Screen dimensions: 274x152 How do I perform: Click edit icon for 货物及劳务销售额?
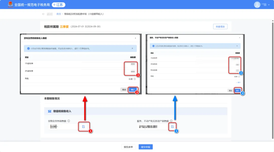click(x=83, y=126)
